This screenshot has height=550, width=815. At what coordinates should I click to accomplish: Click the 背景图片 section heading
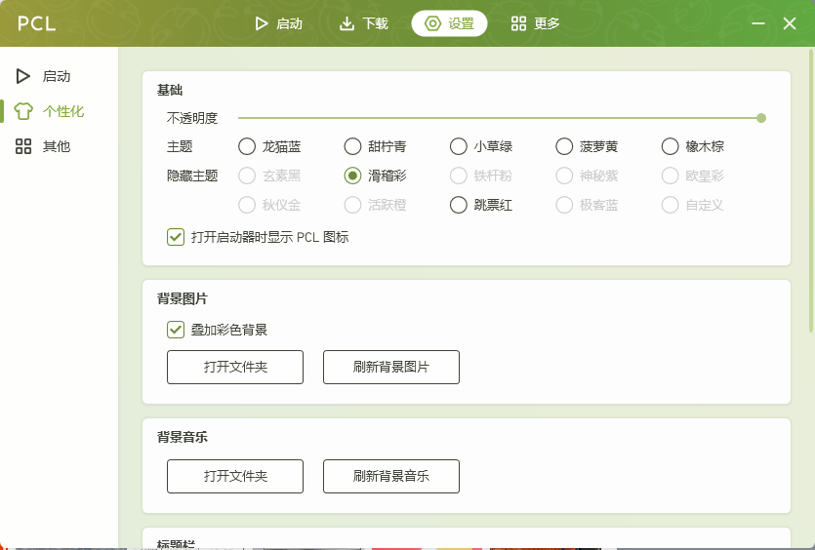coord(183,298)
